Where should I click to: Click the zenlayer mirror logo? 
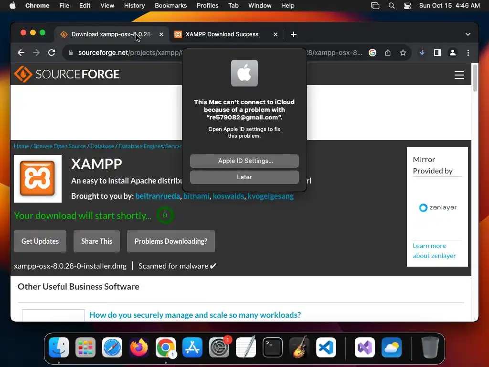(x=438, y=207)
